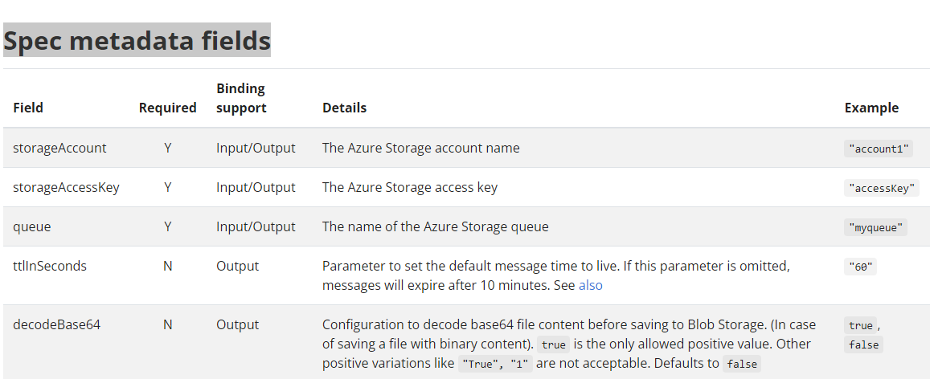Click the "Field" column header
This screenshot has width=930, height=379.
coord(28,108)
